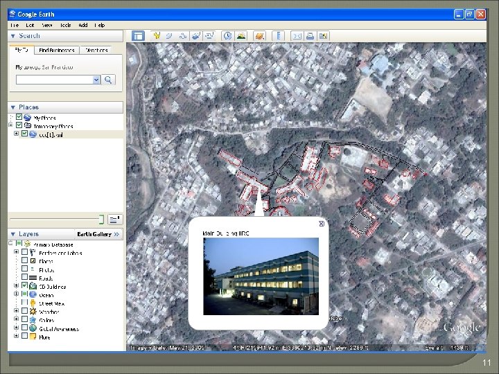Open the Tools menu
This screenshot has width=499, height=374.
65,25
